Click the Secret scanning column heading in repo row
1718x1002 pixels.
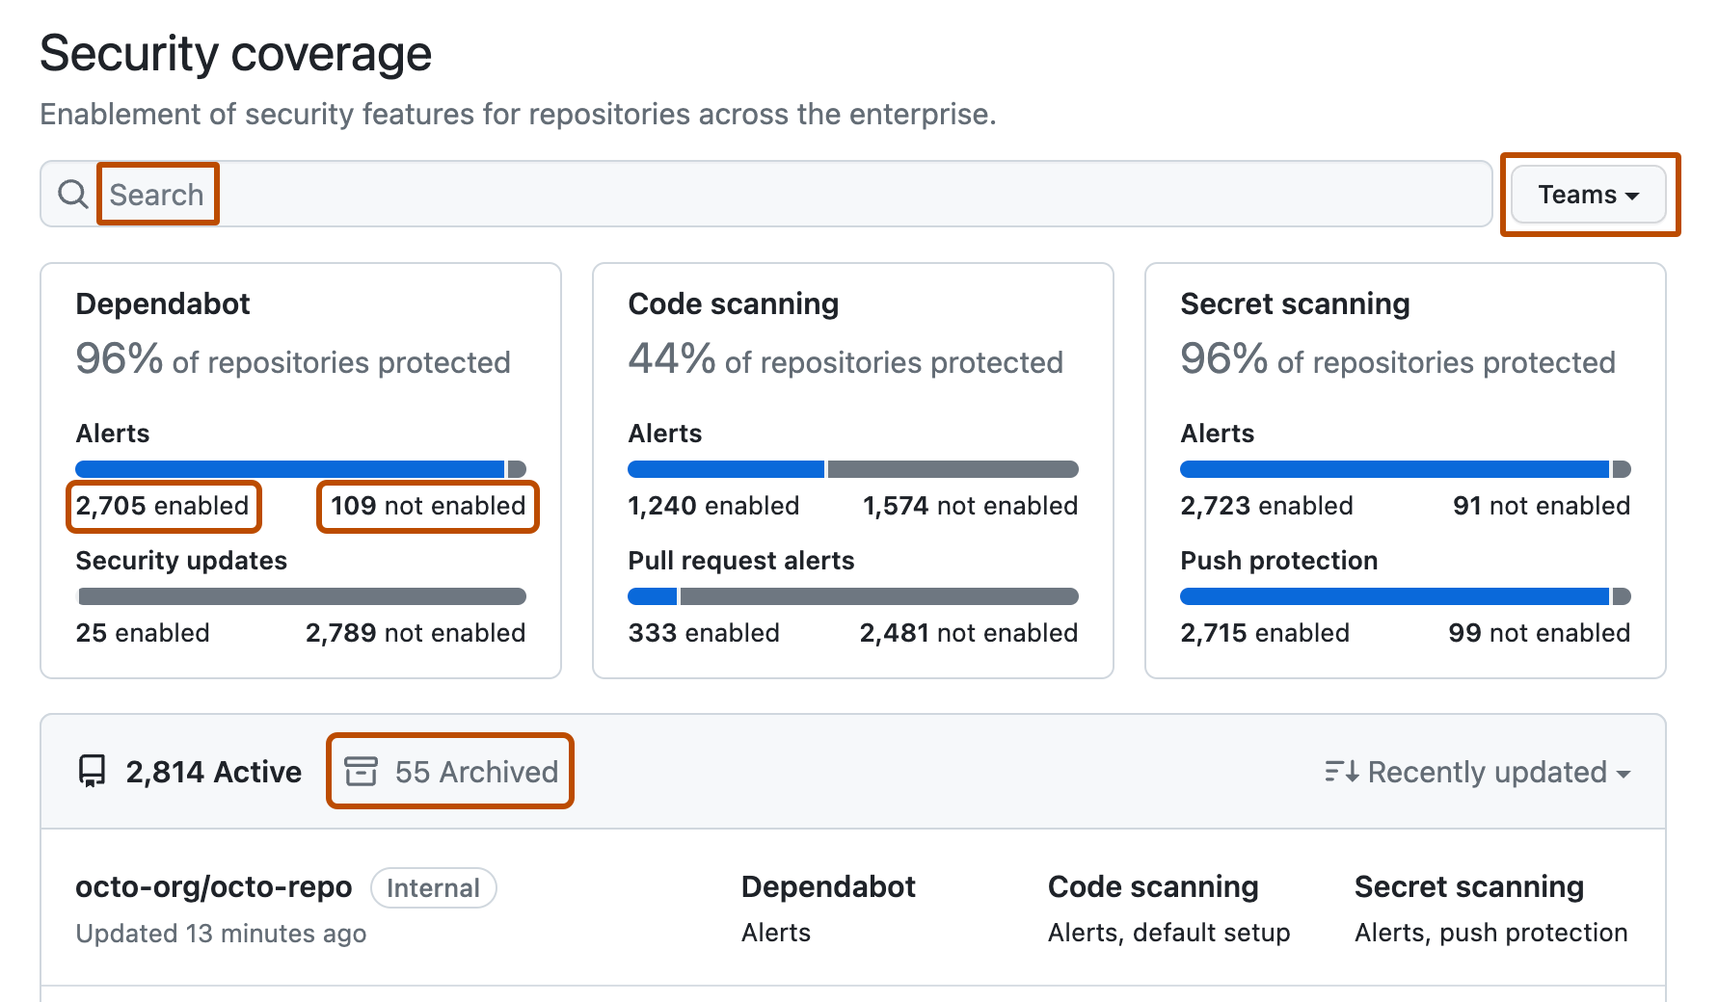click(1469, 887)
